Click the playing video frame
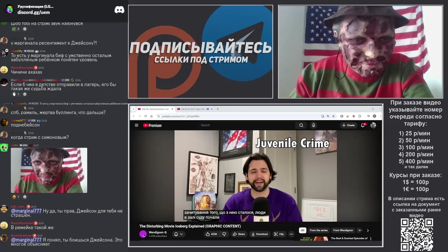The width and height of the screenshot is (448, 252). [255, 176]
